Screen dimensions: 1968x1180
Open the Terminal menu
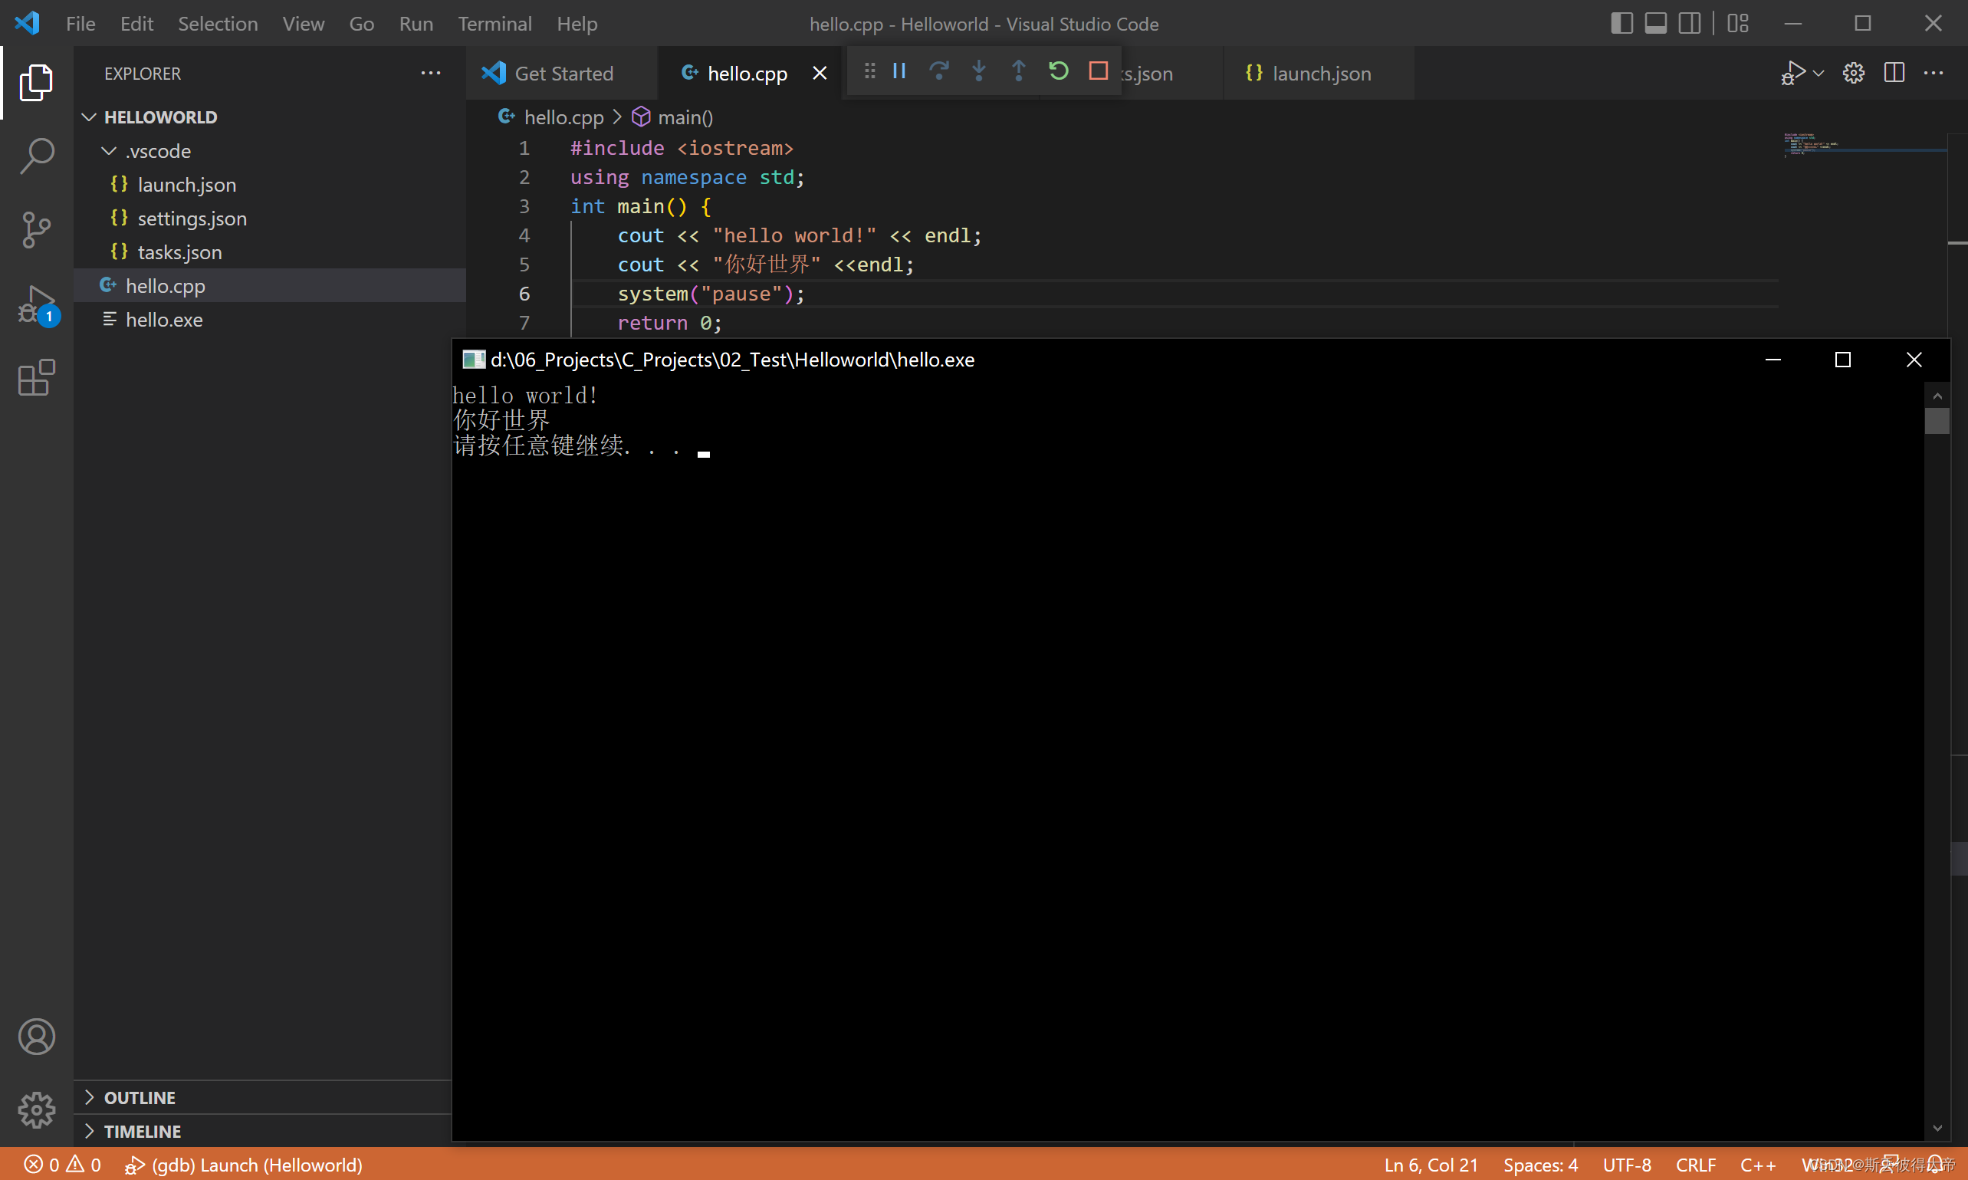tap(494, 24)
